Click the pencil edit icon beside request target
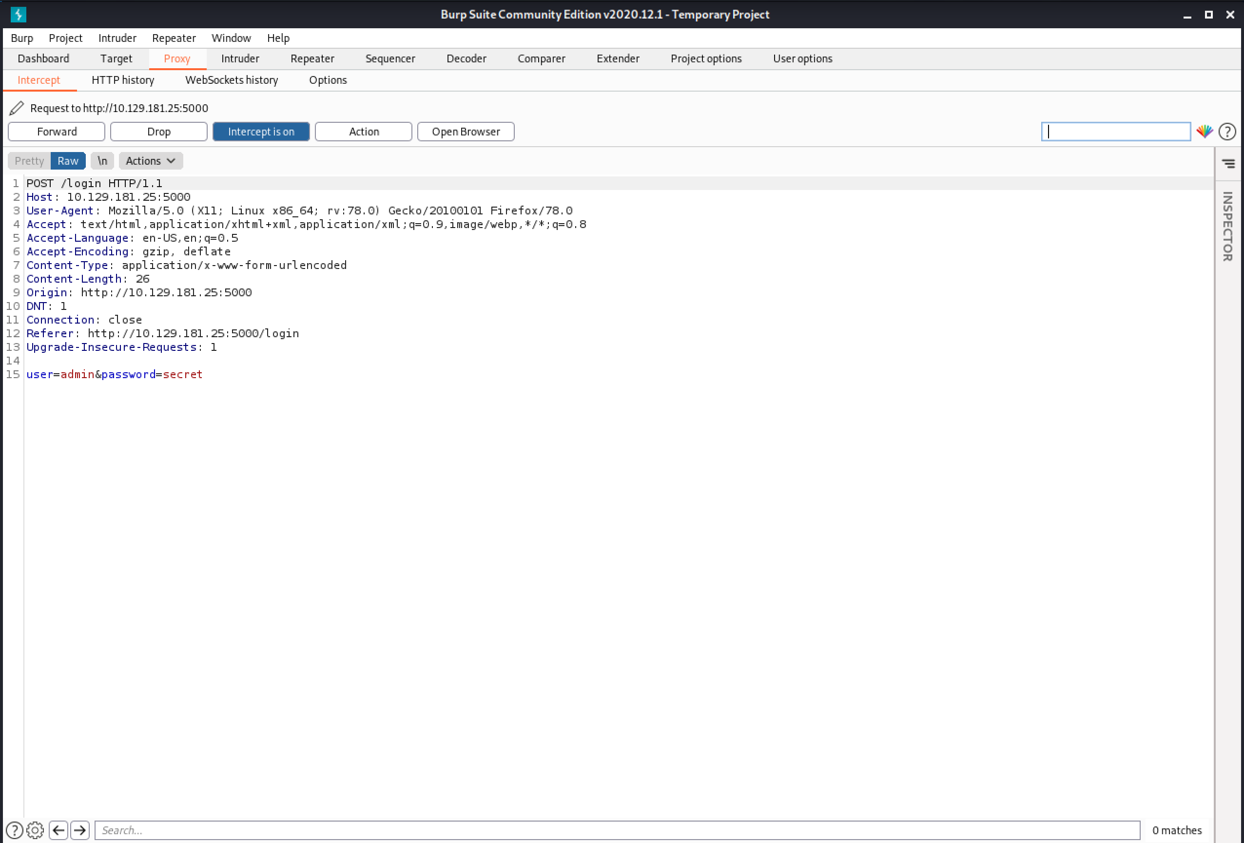1244x843 pixels. click(x=17, y=108)
